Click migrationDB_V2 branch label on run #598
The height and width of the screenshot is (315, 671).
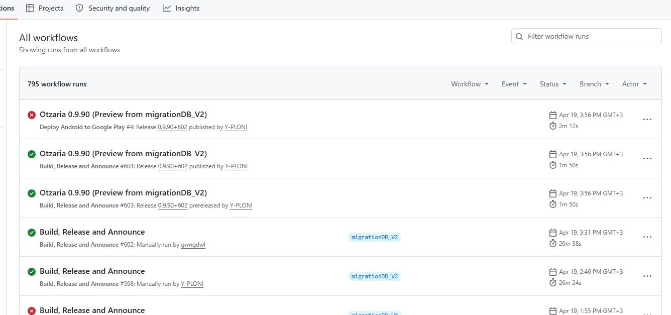coord(375,276)
